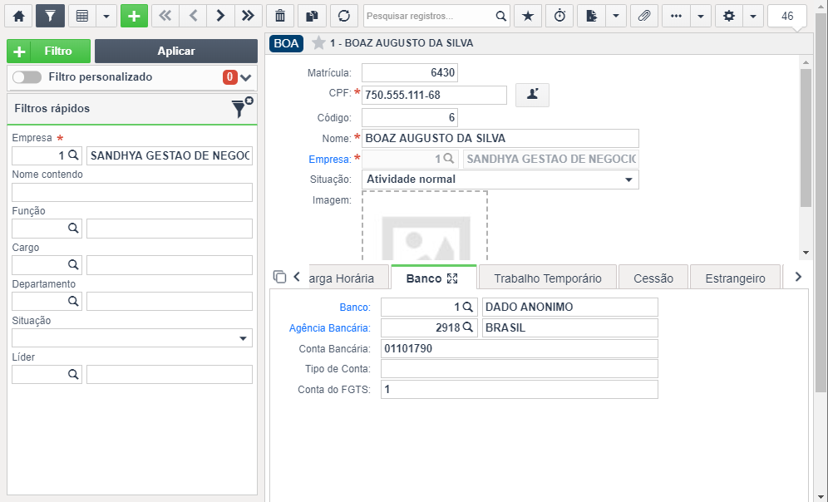Jump to the last record
Screen dimensions: 828x502
(x=249, y=16)
